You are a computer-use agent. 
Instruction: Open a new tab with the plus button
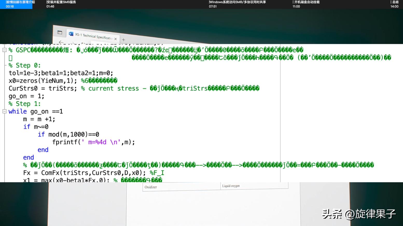pos(124,40)
